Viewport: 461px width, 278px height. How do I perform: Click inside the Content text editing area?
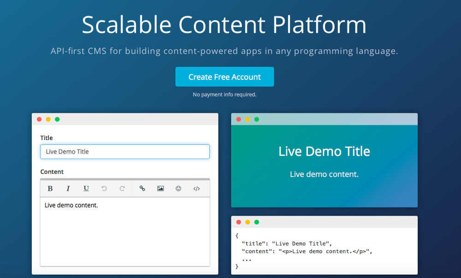click(x=125, y=231)
